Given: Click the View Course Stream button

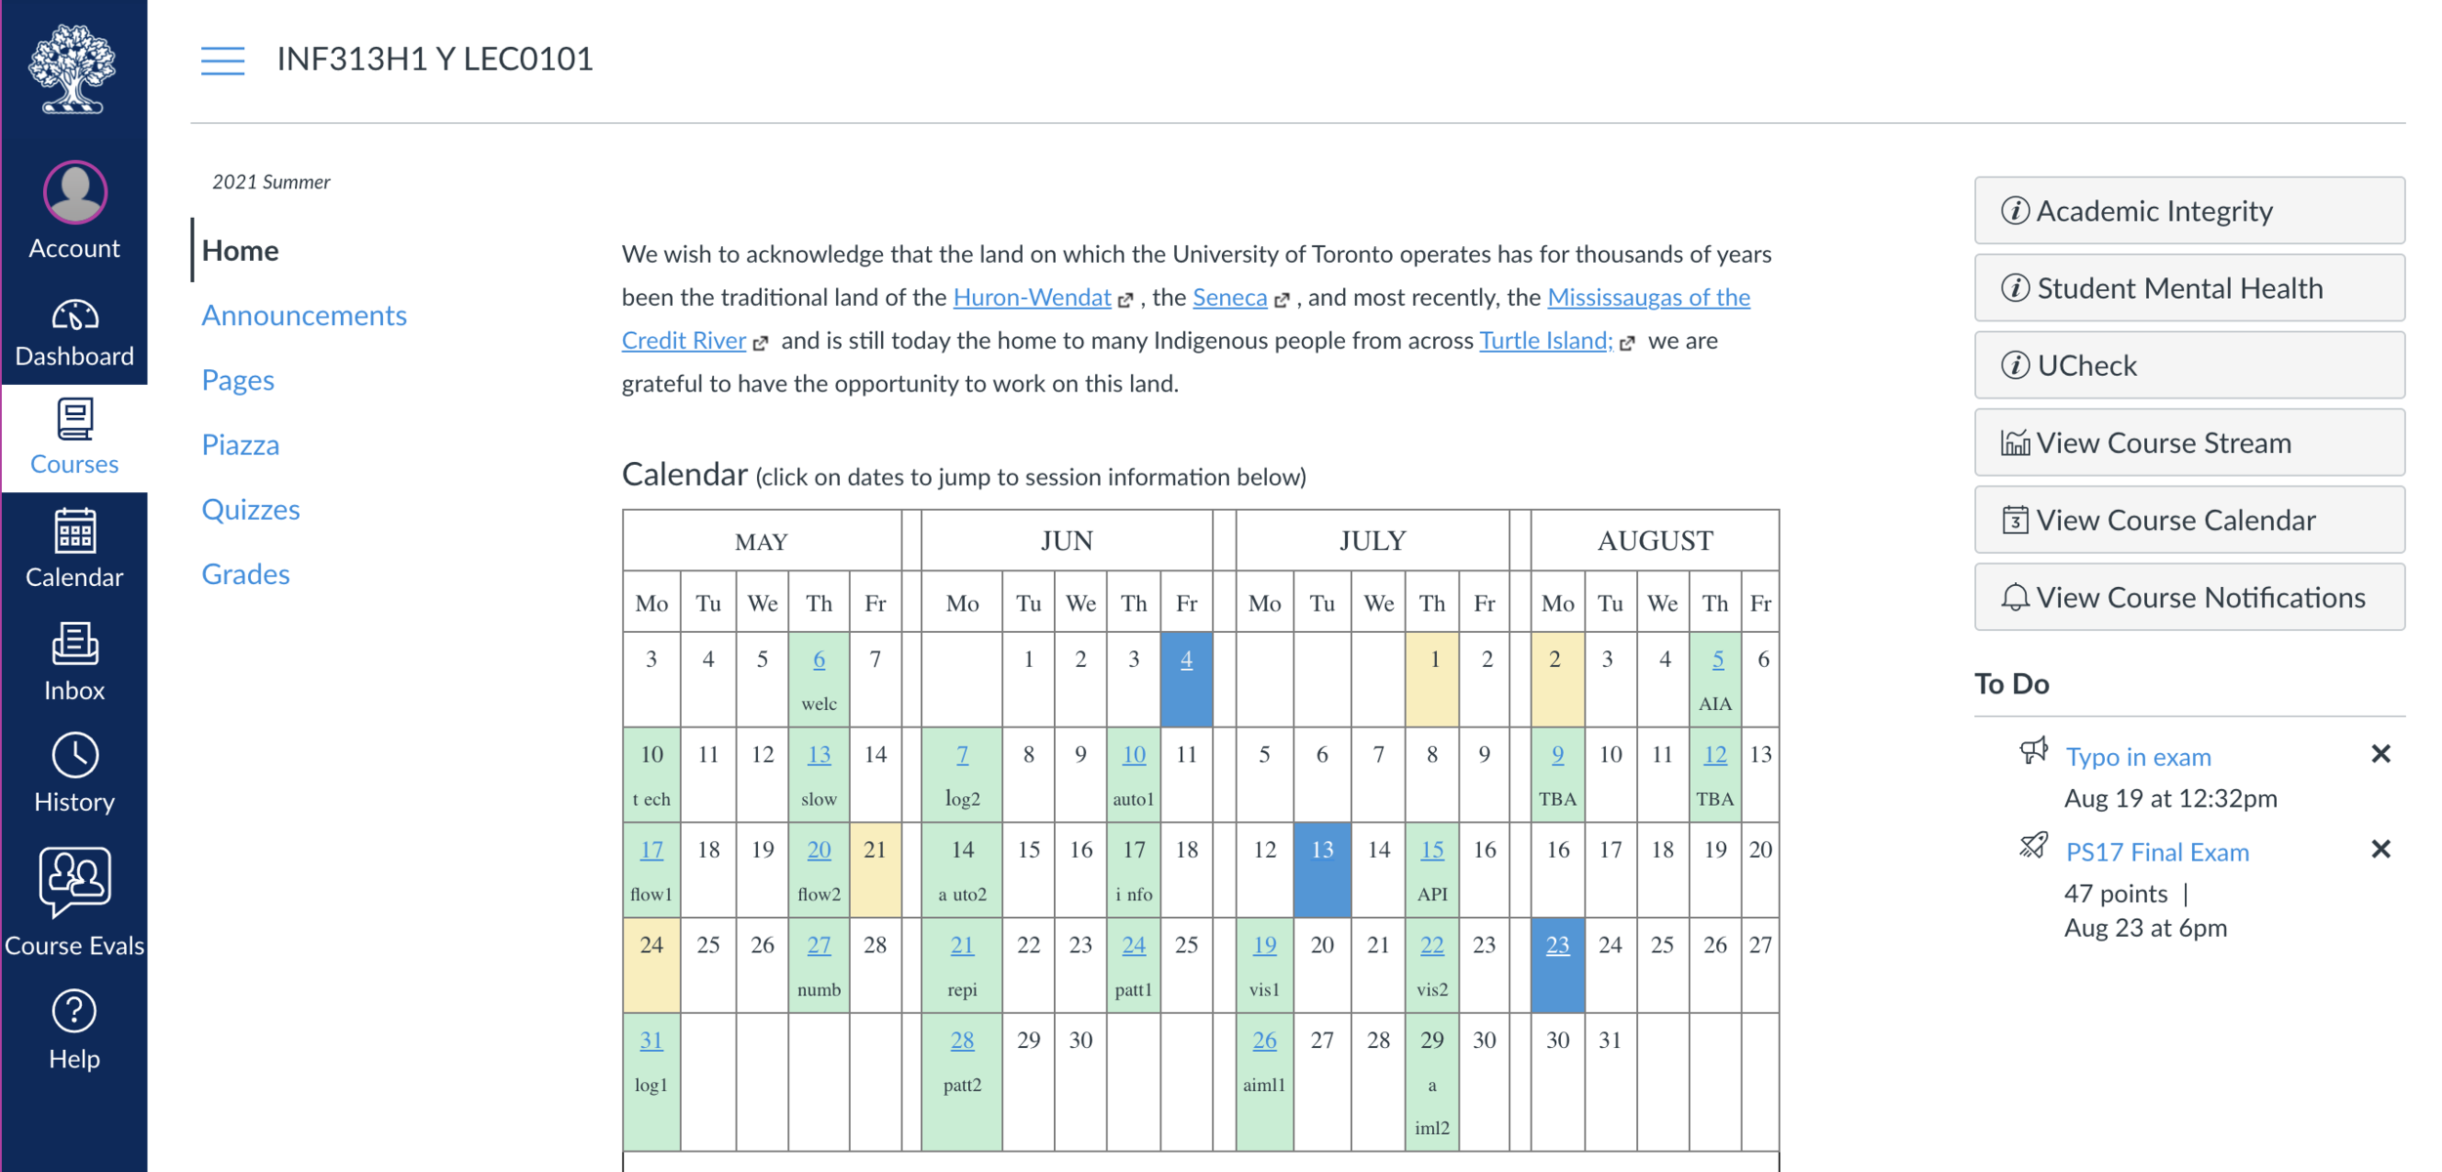Looking at the screenshot, I should [x=2188, y=442].
